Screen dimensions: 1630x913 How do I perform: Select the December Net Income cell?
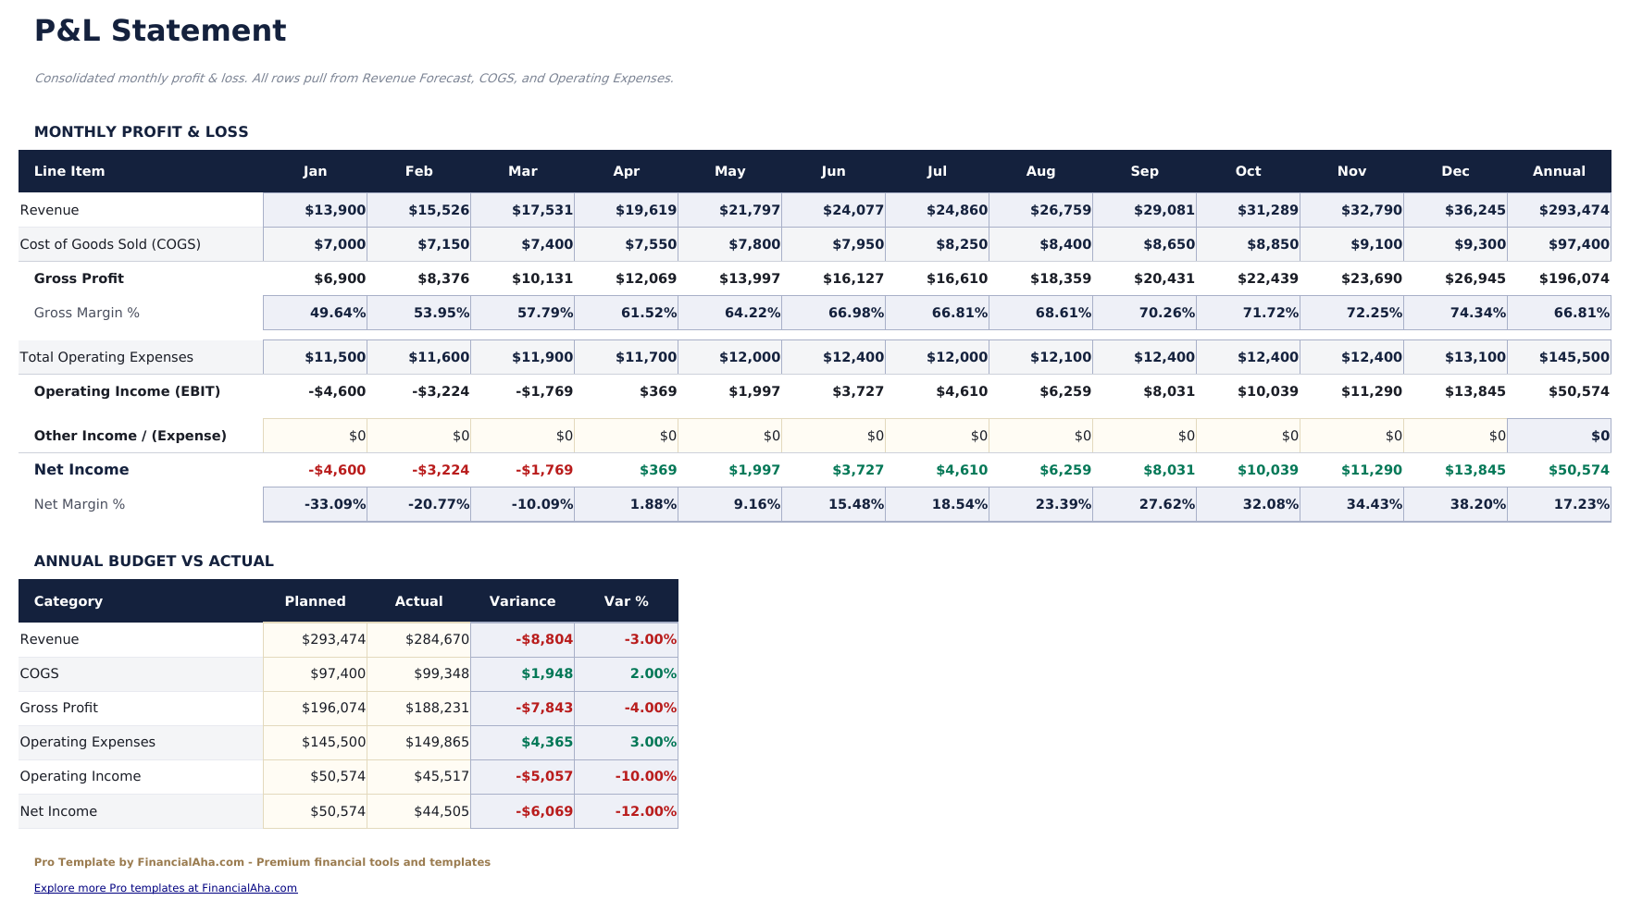(x=1456, y=470)
